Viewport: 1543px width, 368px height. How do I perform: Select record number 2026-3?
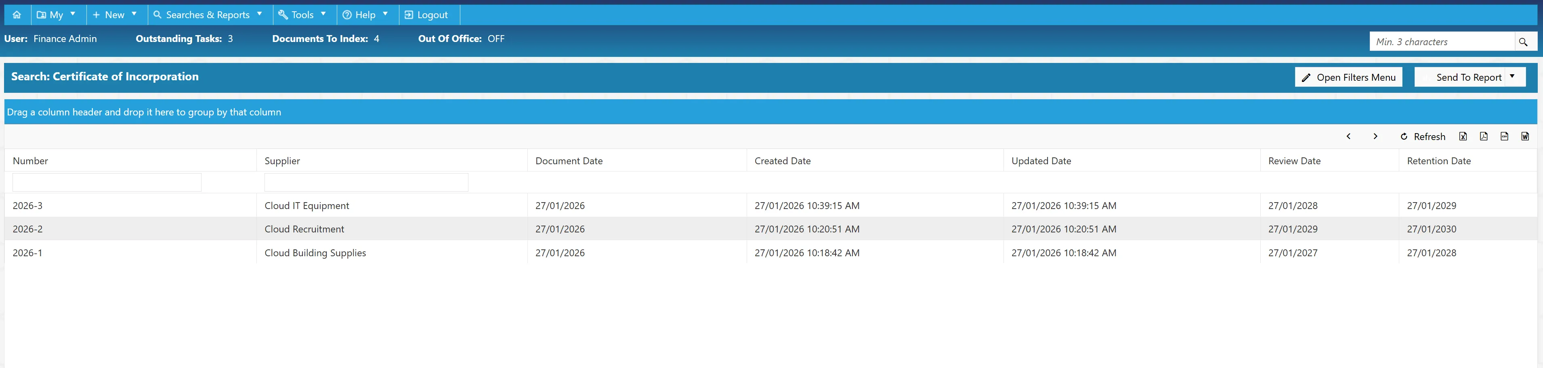[x=27, y=206]
